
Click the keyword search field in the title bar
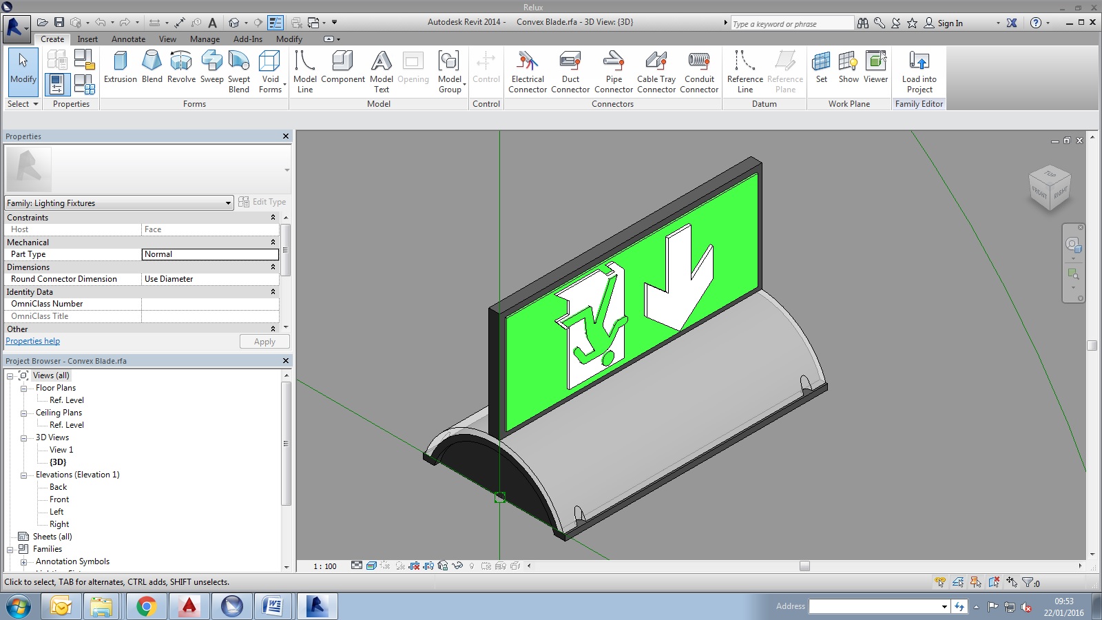(x=792, y=23)
